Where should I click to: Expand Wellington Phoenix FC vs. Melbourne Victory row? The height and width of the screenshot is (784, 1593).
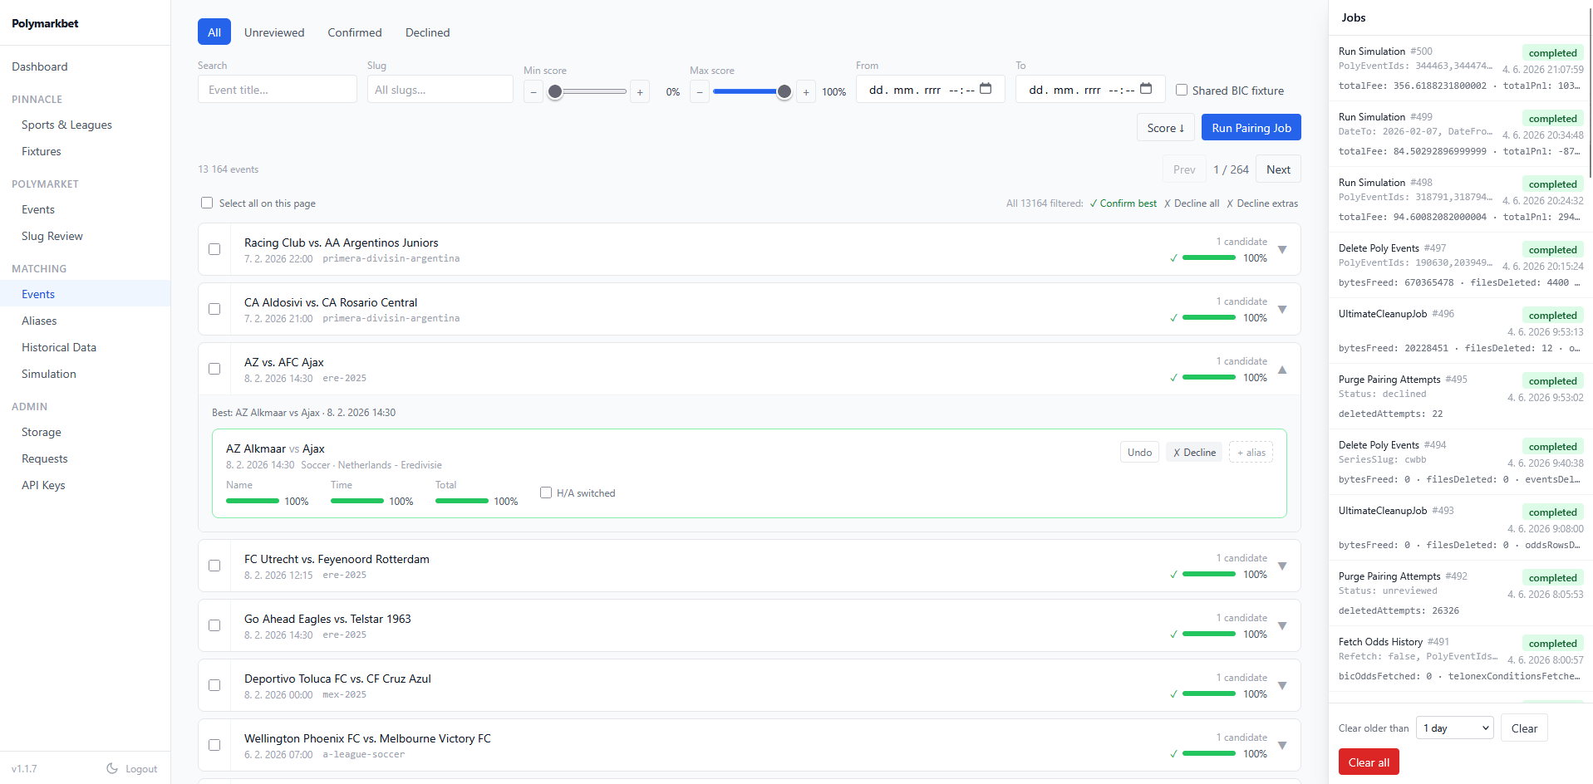(1282, 746)
